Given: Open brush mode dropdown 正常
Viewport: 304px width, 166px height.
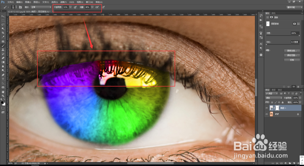Looking at the screenshot, I should coord(41,7).
